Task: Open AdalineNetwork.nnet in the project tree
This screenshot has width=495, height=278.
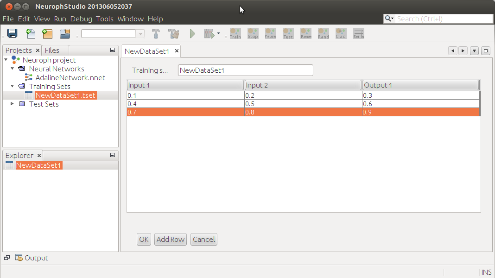Action: coord(70,77)
